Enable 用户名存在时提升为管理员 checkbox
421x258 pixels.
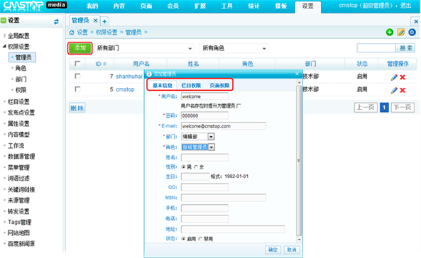[239, 106]
